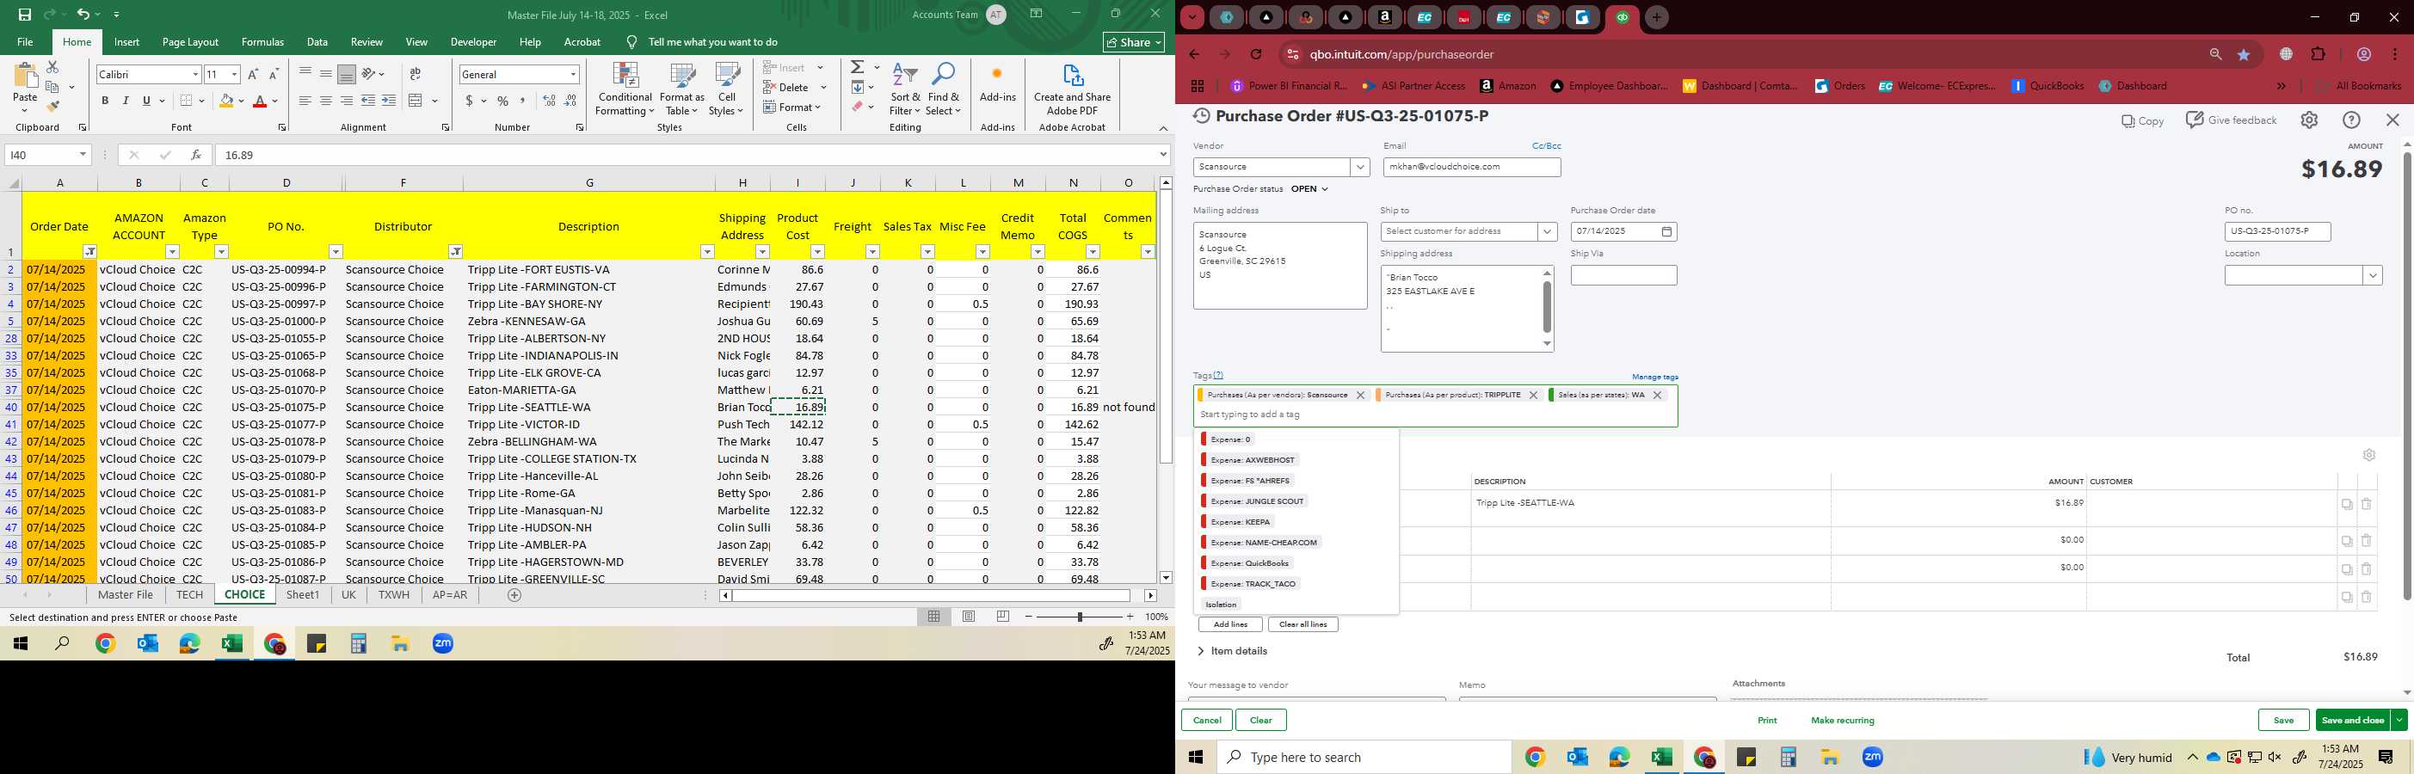Toggle Italic formatting in Excel
This screenshot has height=774, width=2414.
point(126,101)
